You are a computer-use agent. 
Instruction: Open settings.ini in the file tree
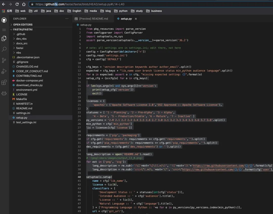coord(23,113)
